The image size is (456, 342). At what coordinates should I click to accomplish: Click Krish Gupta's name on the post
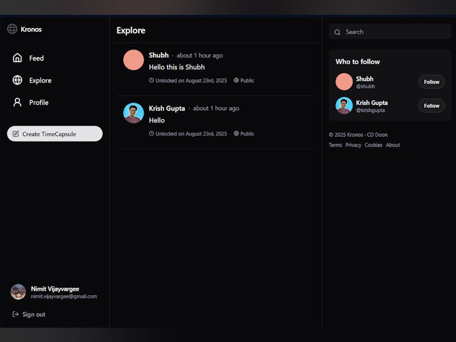[x=167, y=108]
